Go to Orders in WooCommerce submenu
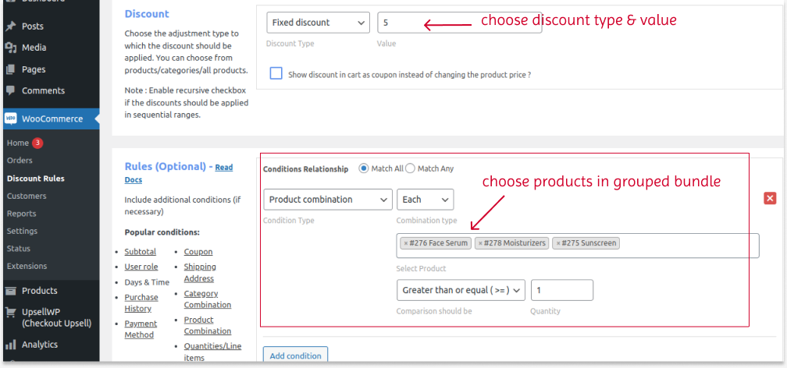This screenshot has height=368, width=787. tap(20, 161)
